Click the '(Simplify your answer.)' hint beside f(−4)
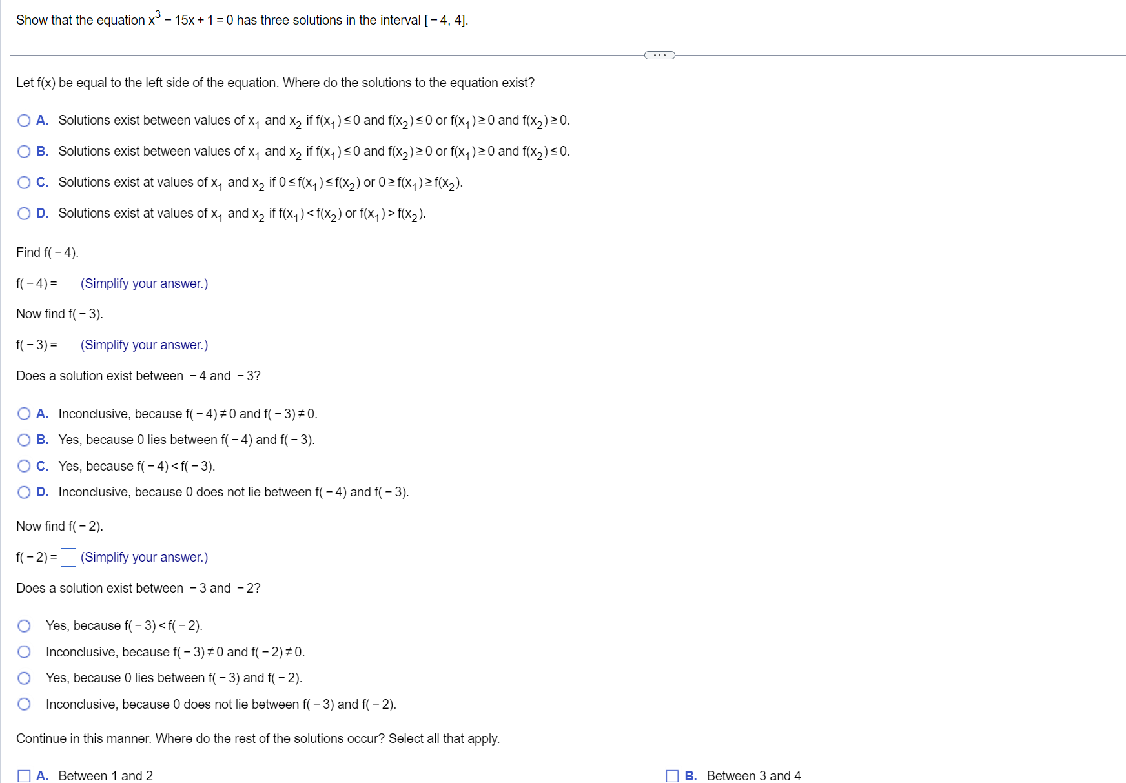1126x783 pixels. 143,283
